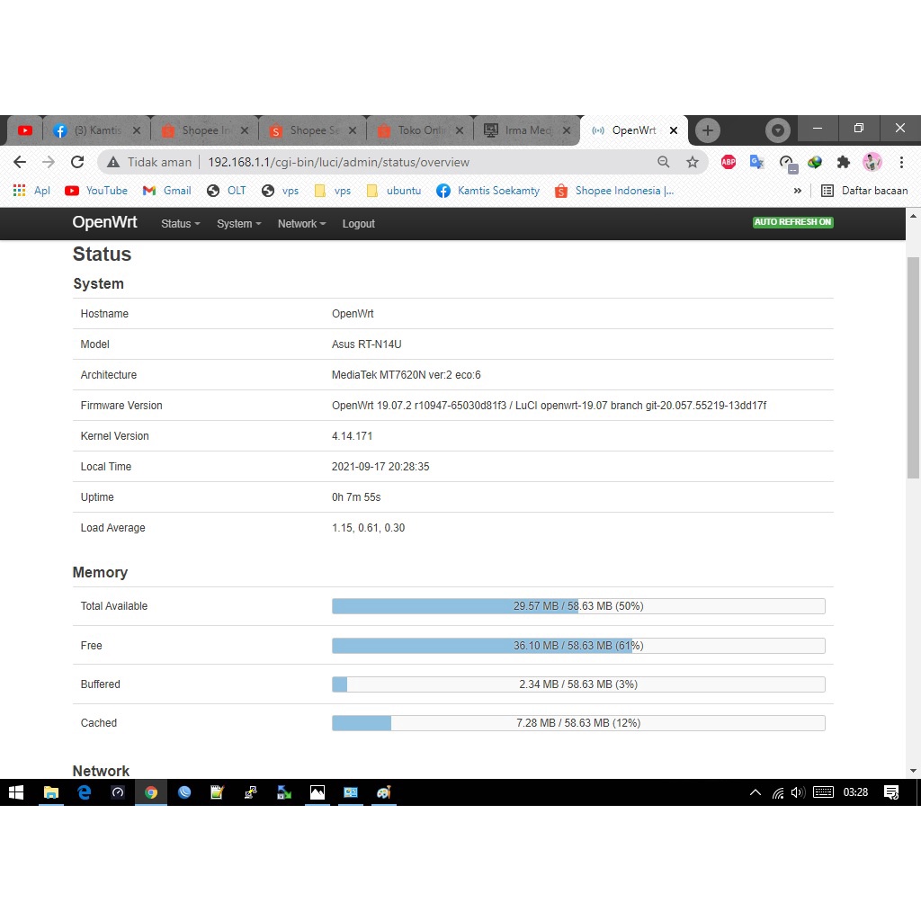Open the volume control in the tray
Viewport: 921px width, 921px height.
[798, 792]
